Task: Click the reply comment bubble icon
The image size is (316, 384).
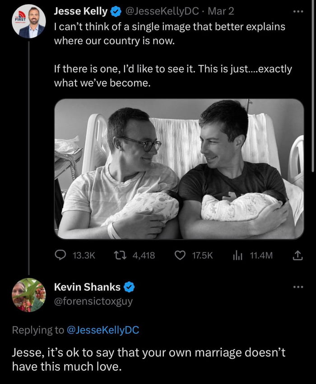Action: pyautogui.click(x=61, y=256)
